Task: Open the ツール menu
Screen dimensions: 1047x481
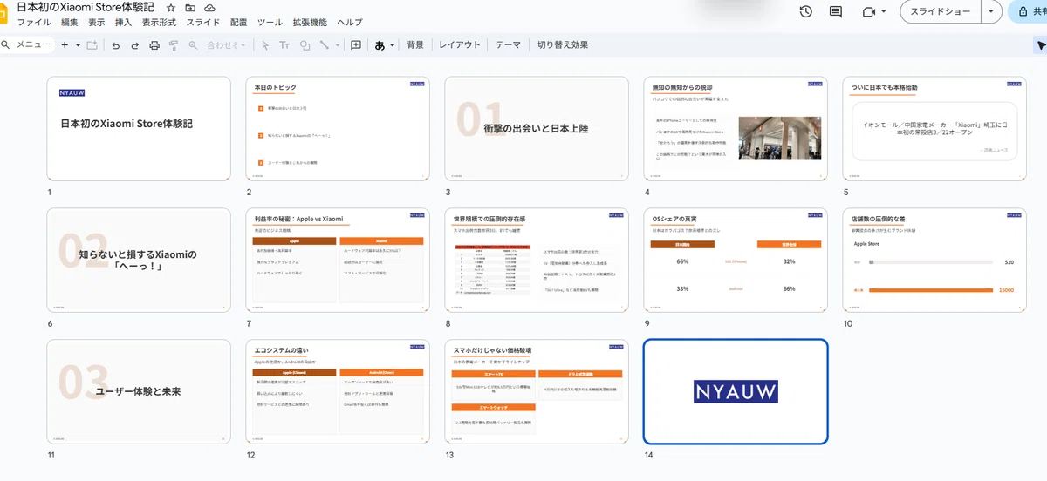Action: (x=270, y=23)
